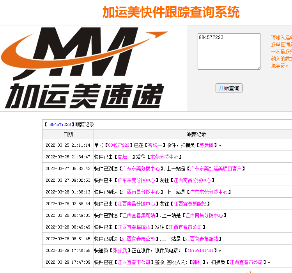
Task: Click the 加运美速递 logo image
Action: coord(85,68)
